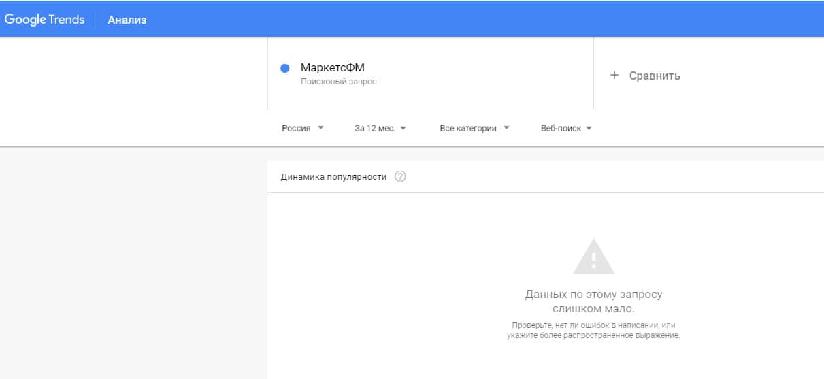Click the Поисковый запрос subtitle
This screenshot has height=379, width=824.
pyautogui.click(x=339, y=82)
